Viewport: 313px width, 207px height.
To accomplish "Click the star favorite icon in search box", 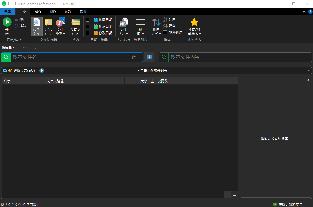I will [134, 57].
